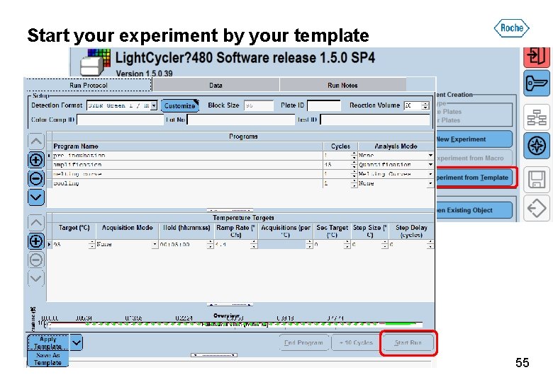The width and height of the screenshot is (553, 382).
Task: Adjust the Sec Target stepper
Action: tap(347, 244)
